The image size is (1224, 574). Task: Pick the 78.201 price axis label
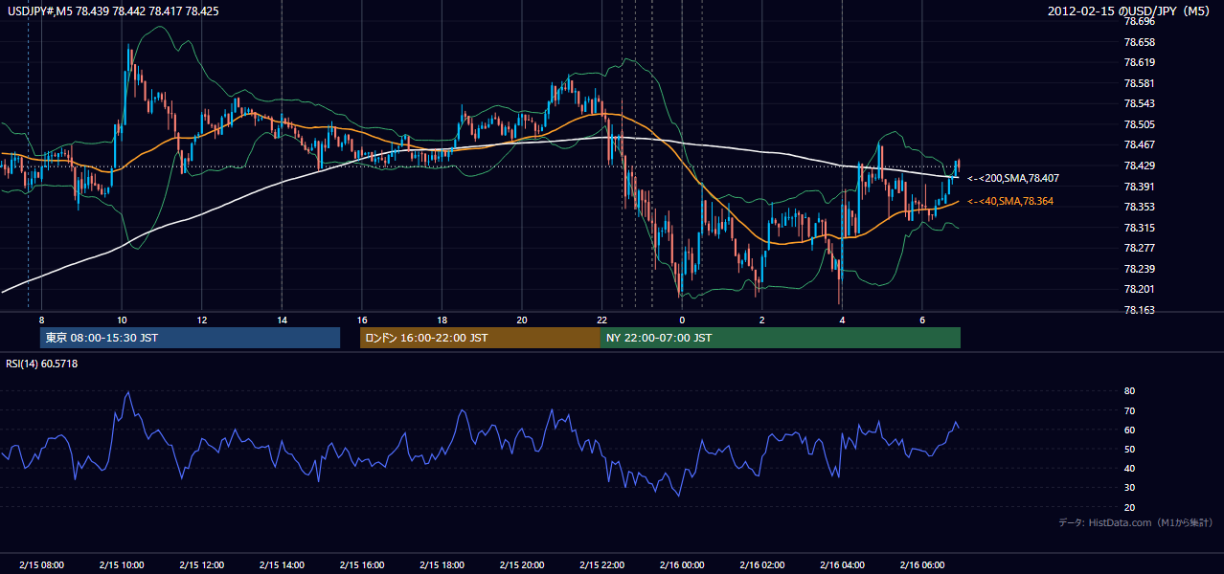(1139, 289)
